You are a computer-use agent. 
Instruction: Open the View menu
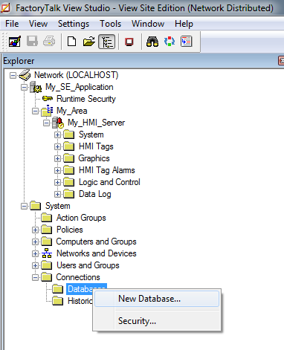click(38, 24)
